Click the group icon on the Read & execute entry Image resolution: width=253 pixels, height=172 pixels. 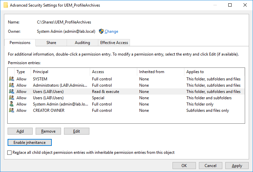[x=12, y=92]
